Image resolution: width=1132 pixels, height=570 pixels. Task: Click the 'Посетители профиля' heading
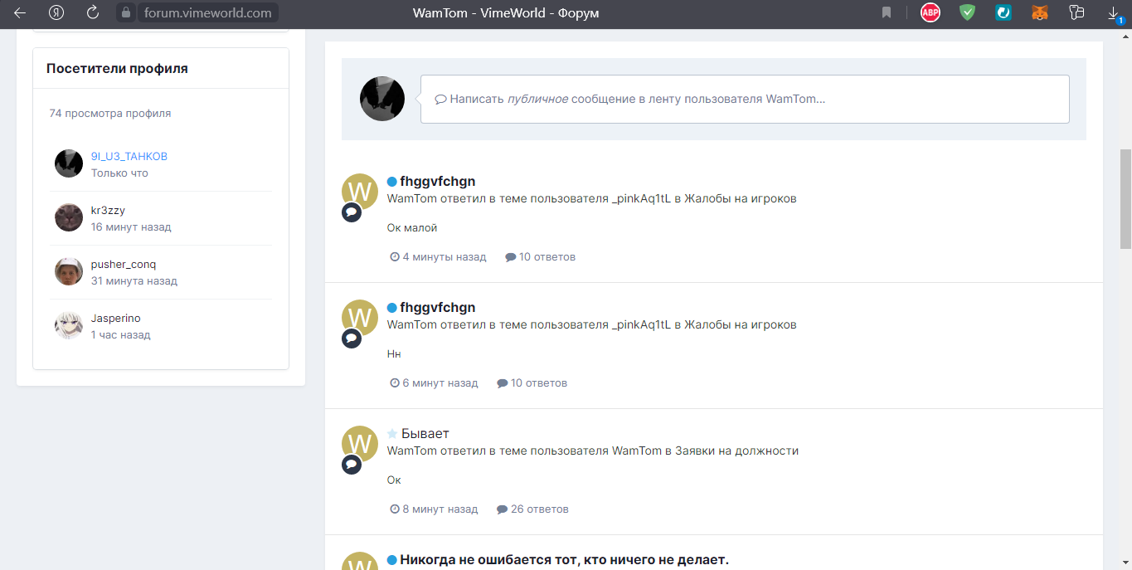click(x=117, y=68)
